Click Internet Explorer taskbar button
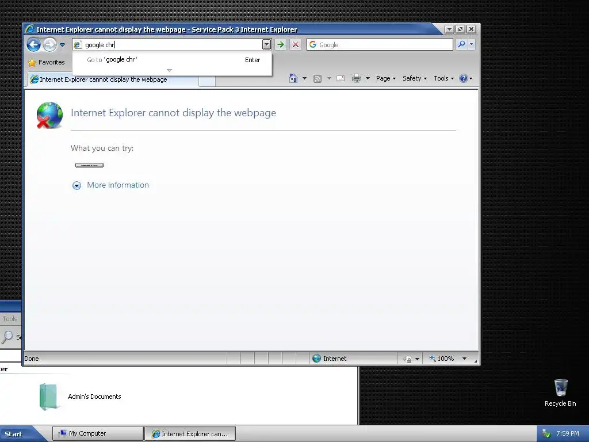 pyautogui.click(x=190, y=433)
